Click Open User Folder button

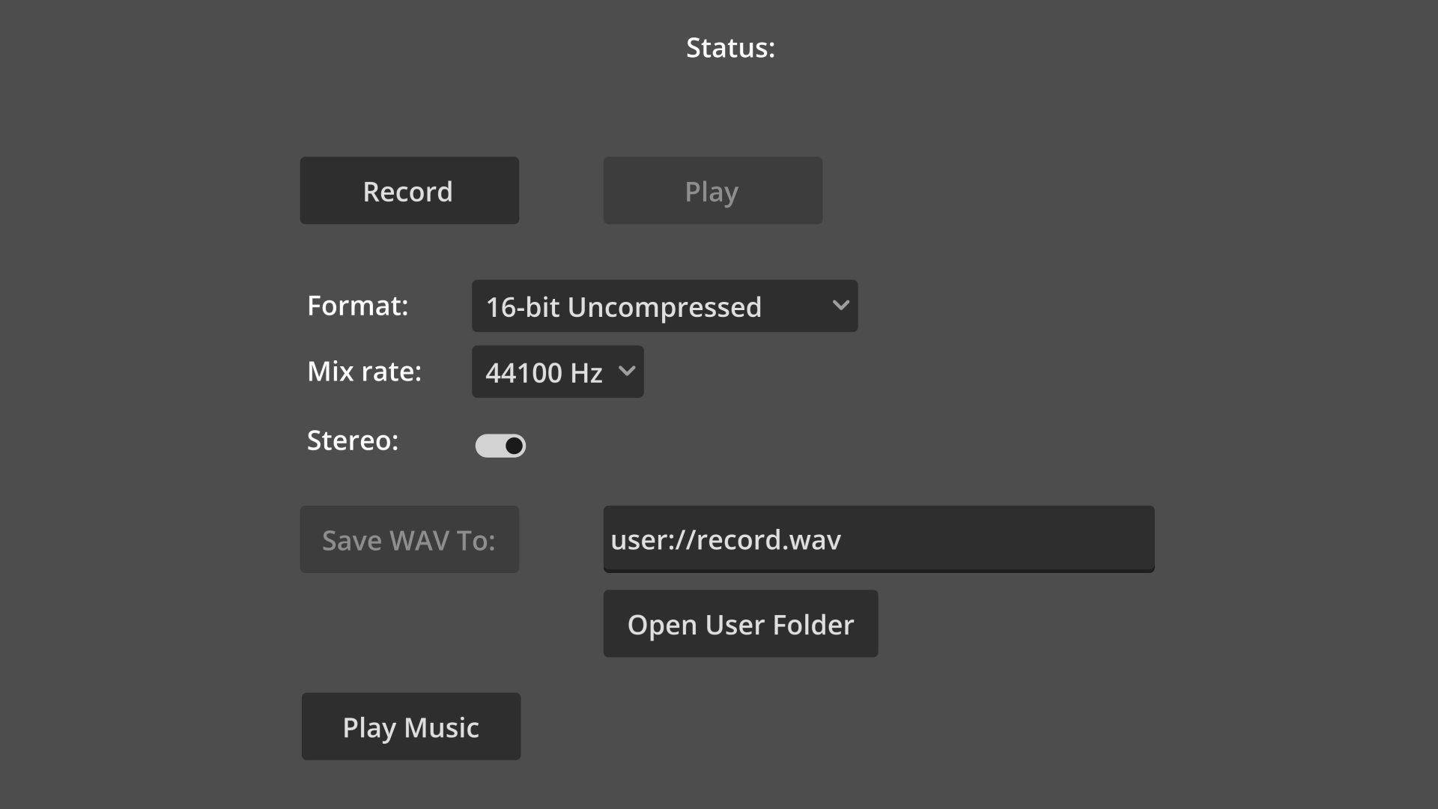740,624
